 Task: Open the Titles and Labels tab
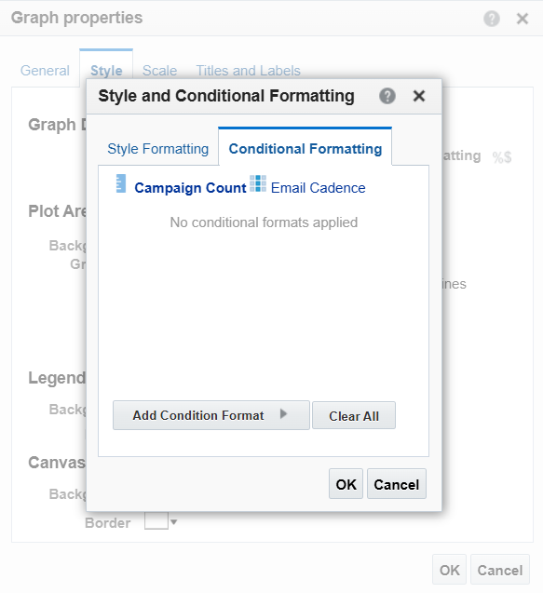249,71
